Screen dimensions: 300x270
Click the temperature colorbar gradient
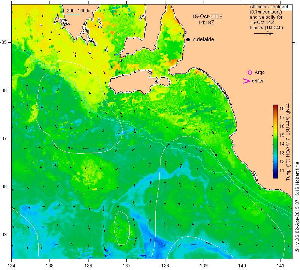pyautogui.click(x=275, y=141)
